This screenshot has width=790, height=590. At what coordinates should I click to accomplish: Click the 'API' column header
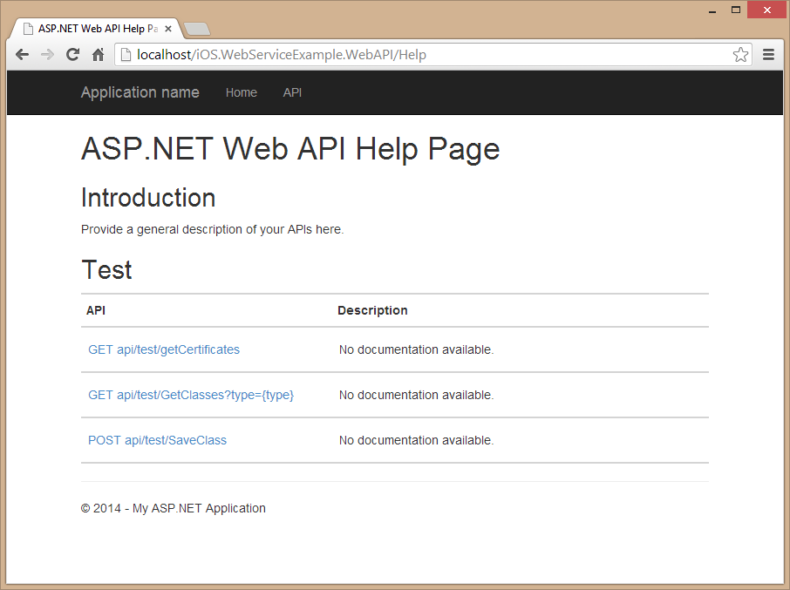96,310
